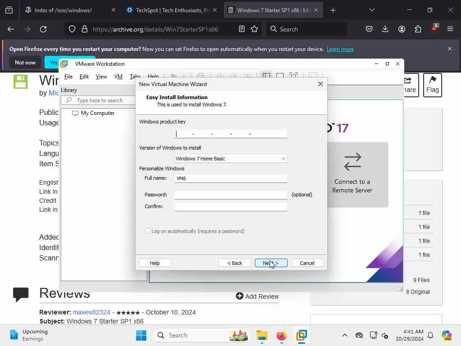Viewport: 461px width, 346px height.
Task: Click the Firefox taskbar icon
Action: tap(282, 335)
